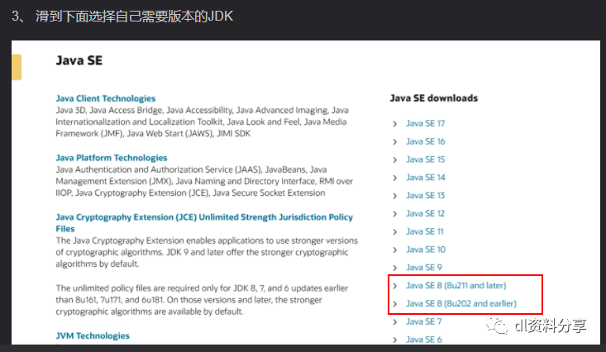The height and width of the screenshot is (352, 606).
Task: Open Java SE 15 downloads
Action: (425, 159)
